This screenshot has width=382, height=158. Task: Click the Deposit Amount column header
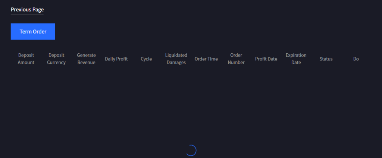click(x=26, y=59)
